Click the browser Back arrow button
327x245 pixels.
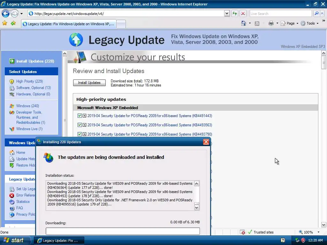(x=5, y=14)
